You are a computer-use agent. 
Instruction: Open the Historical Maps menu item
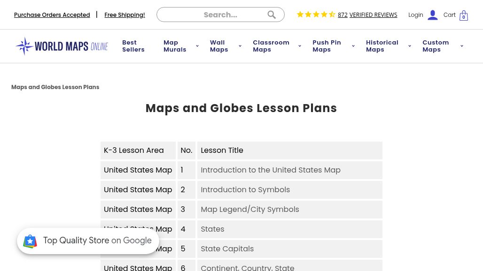[x=382, y=46]
